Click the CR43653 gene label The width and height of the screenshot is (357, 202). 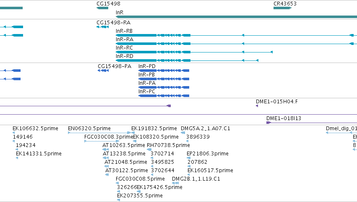285,4
